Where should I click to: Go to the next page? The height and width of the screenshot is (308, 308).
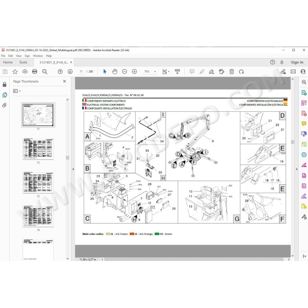point(70,72)
